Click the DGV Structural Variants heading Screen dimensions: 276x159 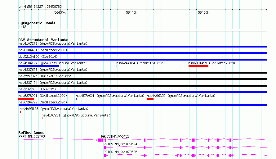43,40
